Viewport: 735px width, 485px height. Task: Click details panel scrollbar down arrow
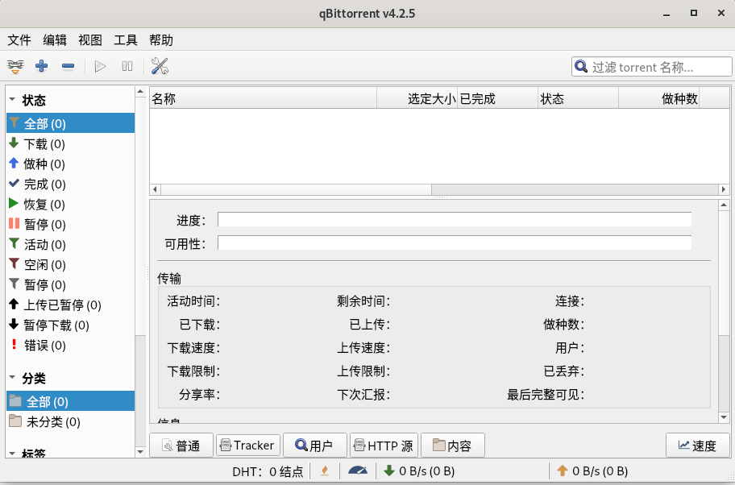click(x=724, y=417)
